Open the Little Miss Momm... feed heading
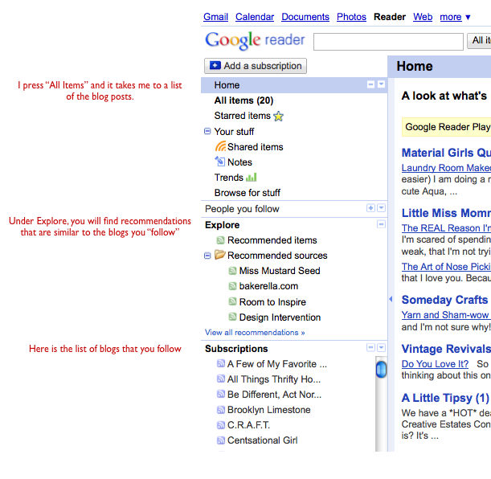The width and height of the screenshot is (491, 479). (x=446, y=213)
